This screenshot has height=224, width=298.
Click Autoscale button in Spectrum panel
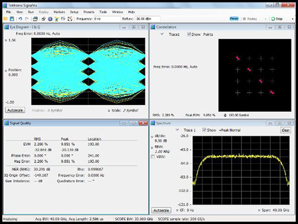(x=161, y=210)
